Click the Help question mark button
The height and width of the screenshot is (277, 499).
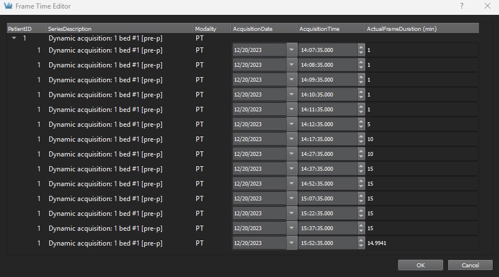(x=462, y=6)
